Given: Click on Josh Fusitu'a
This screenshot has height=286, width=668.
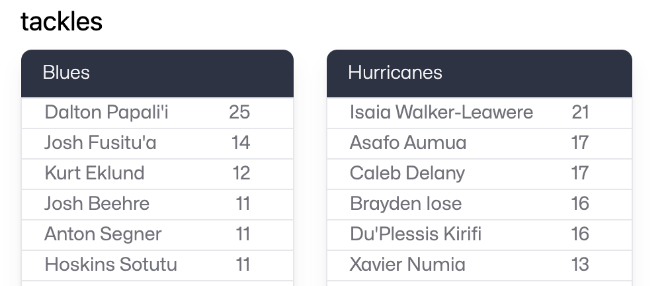Looking at the screenshot, I should [101, 143].
